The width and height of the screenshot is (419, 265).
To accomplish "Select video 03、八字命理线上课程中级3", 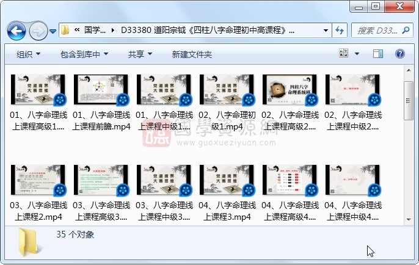I will (x=164, y=193).
